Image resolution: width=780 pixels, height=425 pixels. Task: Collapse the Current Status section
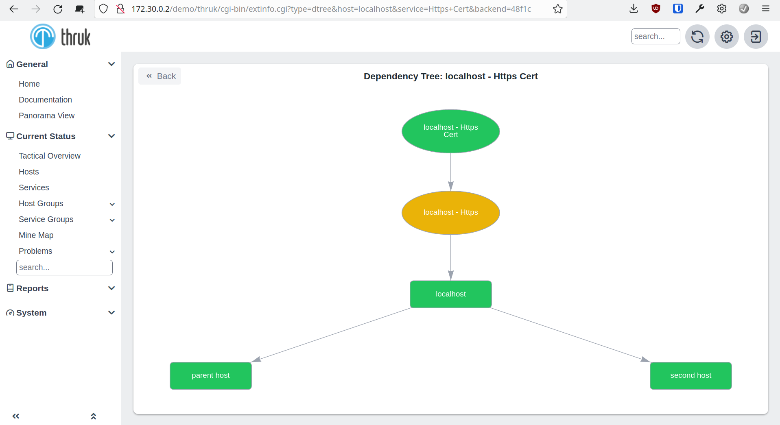111,136
